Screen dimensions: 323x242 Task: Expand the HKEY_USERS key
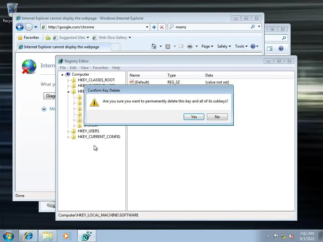(x=68, y=131)
